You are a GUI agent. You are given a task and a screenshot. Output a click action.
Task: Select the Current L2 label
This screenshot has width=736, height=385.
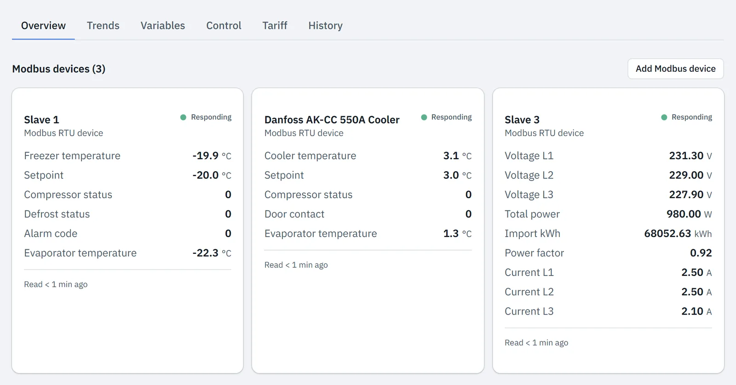tap(529, 292)
